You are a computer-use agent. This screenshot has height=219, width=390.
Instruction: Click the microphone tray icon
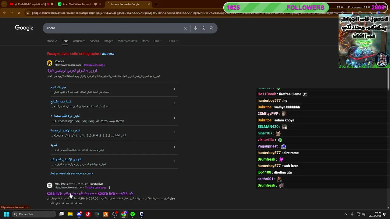[x=352, y=214]
